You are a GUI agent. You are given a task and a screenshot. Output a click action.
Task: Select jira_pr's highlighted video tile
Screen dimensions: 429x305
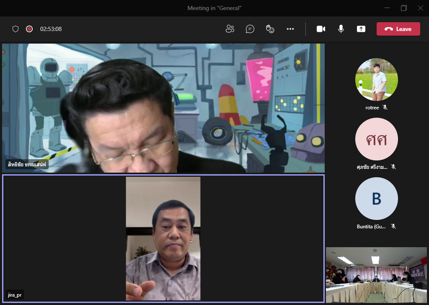[x=163, y=238]
